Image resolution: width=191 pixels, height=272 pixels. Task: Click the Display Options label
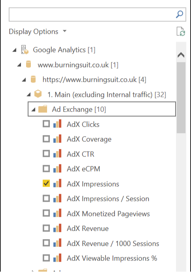click(34, 32)
